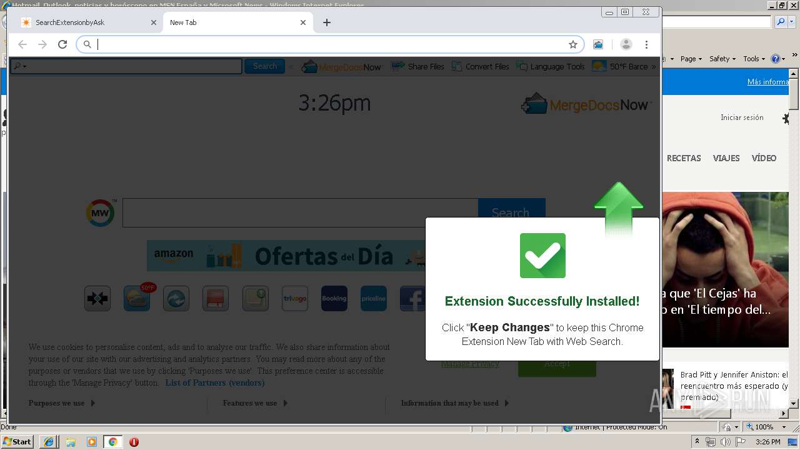Expand Information that may be used

click(455, 403)
